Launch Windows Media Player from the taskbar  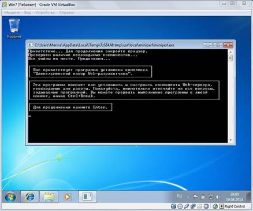click(67, 197)
